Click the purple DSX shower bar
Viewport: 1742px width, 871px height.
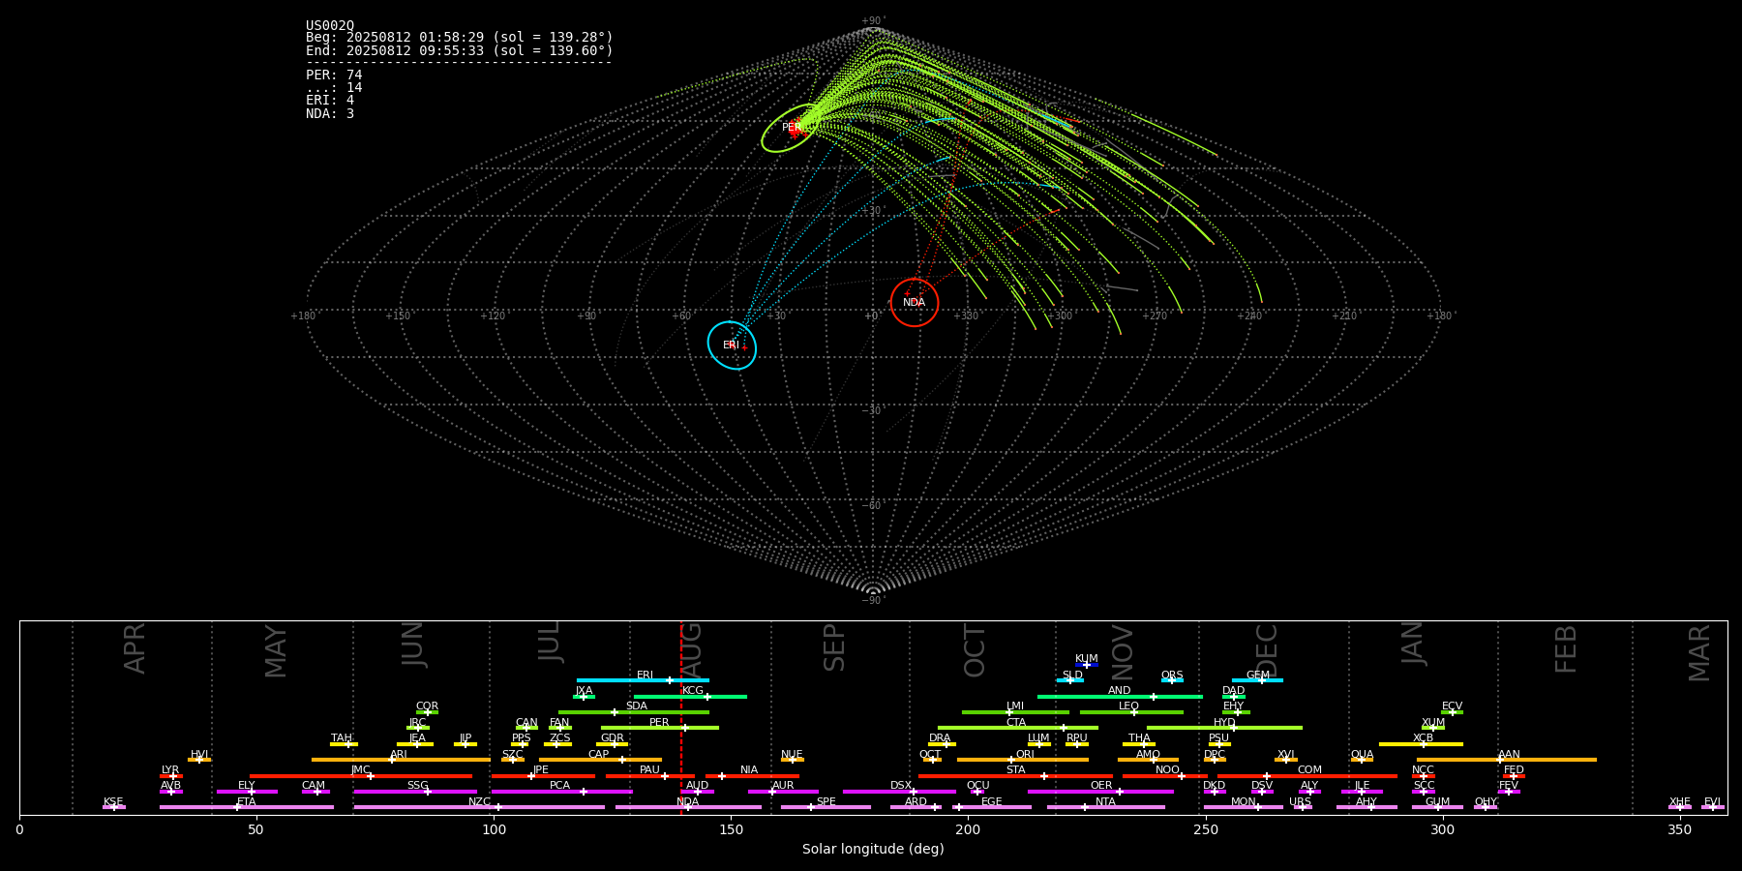(x=899, y=792)
